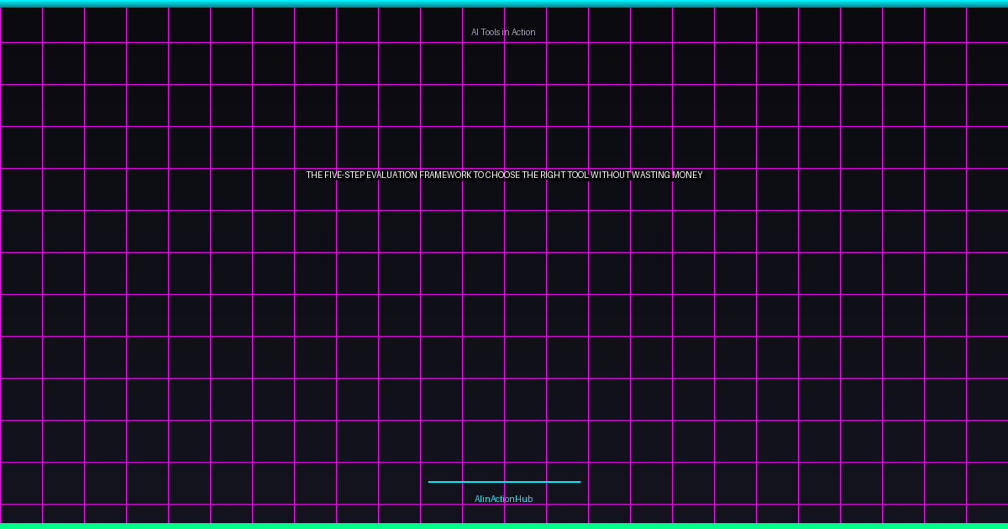Select the word "WASTING" in the headline
This screenshot has width=1008, height=529.
(x=651, y=175)
